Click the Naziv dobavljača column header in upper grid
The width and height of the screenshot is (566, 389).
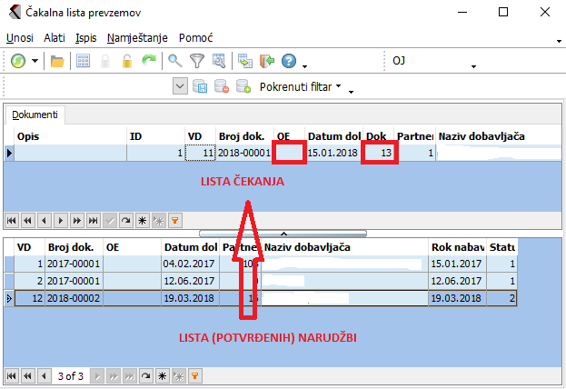pos(482,136)
